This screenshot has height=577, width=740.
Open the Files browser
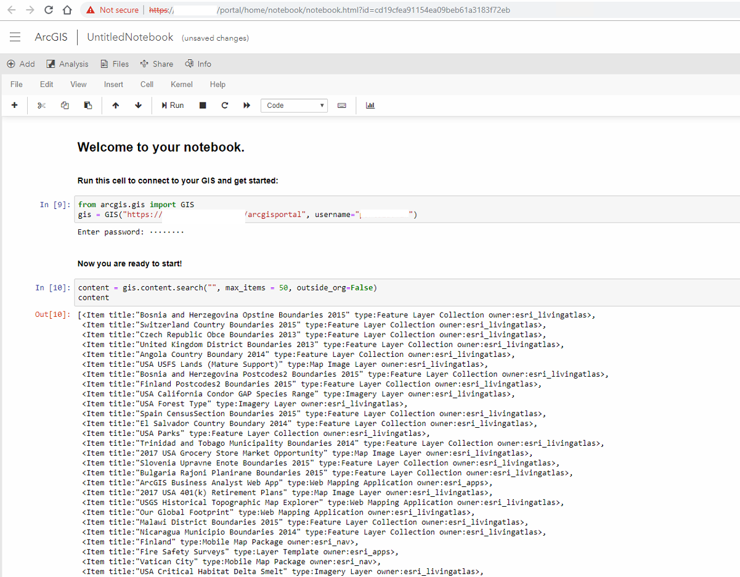(x=115, y=64)
